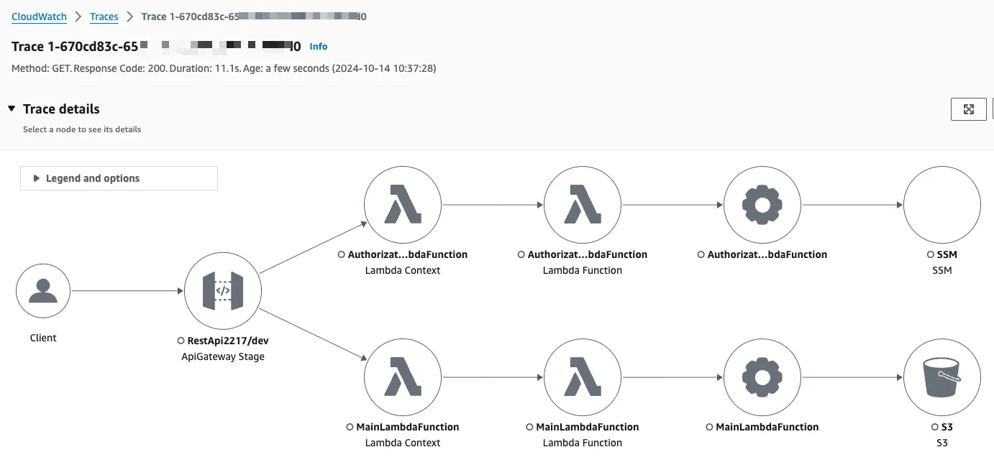The height and width of the screenshot is (470, 994).
Task: Select the RestApi2217/dev API Gateway node icon
Action: click(x=223, y=291)
